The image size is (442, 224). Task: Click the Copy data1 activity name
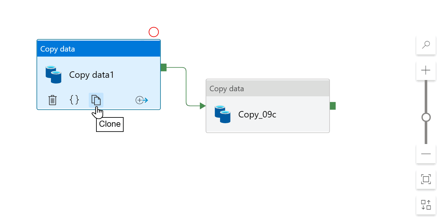pos(92,75)
